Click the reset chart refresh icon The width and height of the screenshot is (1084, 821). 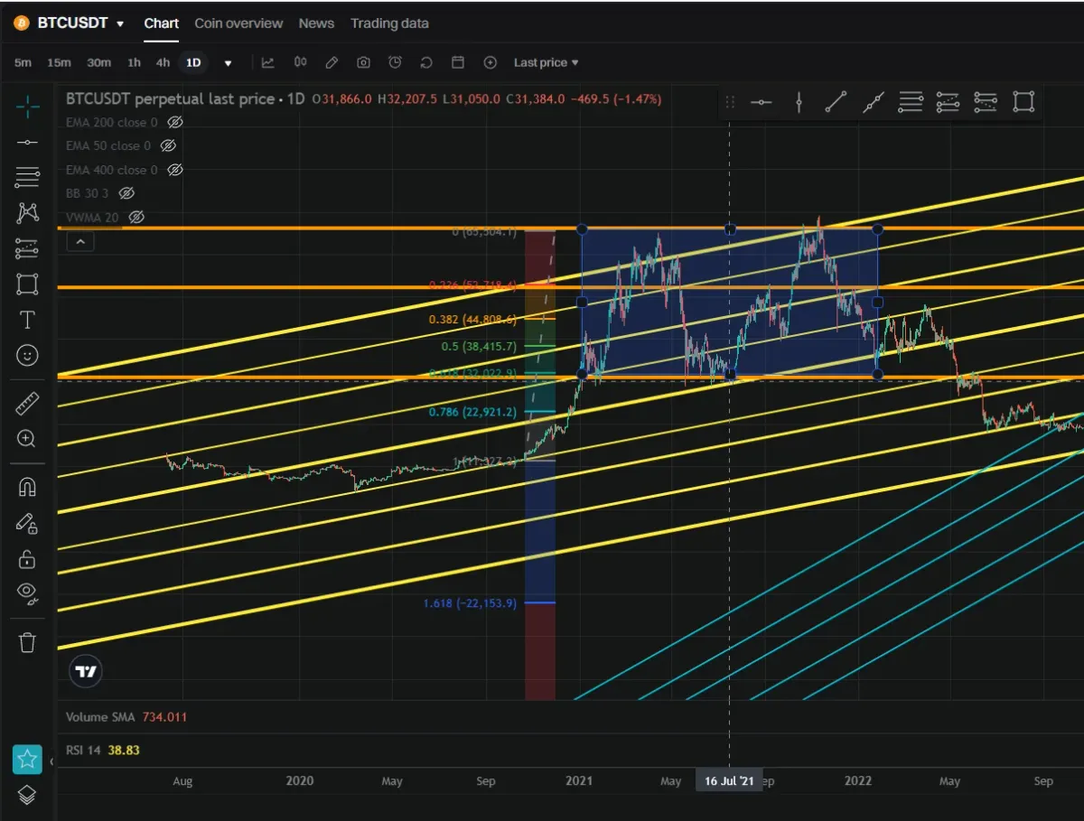(426, 62)
